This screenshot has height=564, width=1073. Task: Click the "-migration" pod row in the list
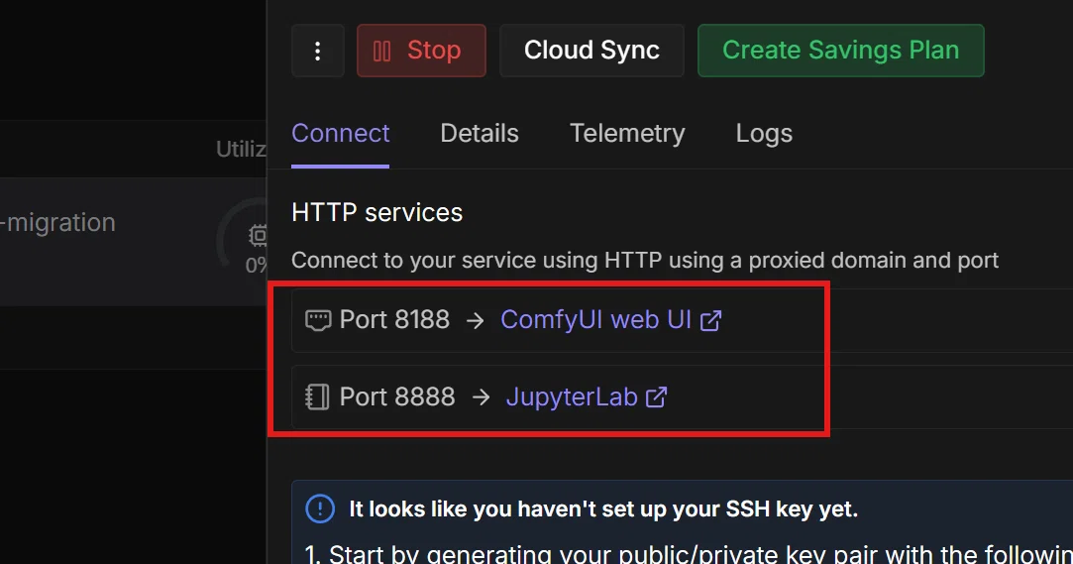coord(133,242)
